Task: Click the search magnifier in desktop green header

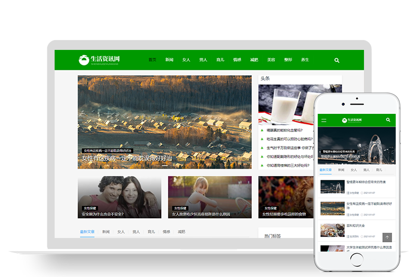Action: (337, 60)
